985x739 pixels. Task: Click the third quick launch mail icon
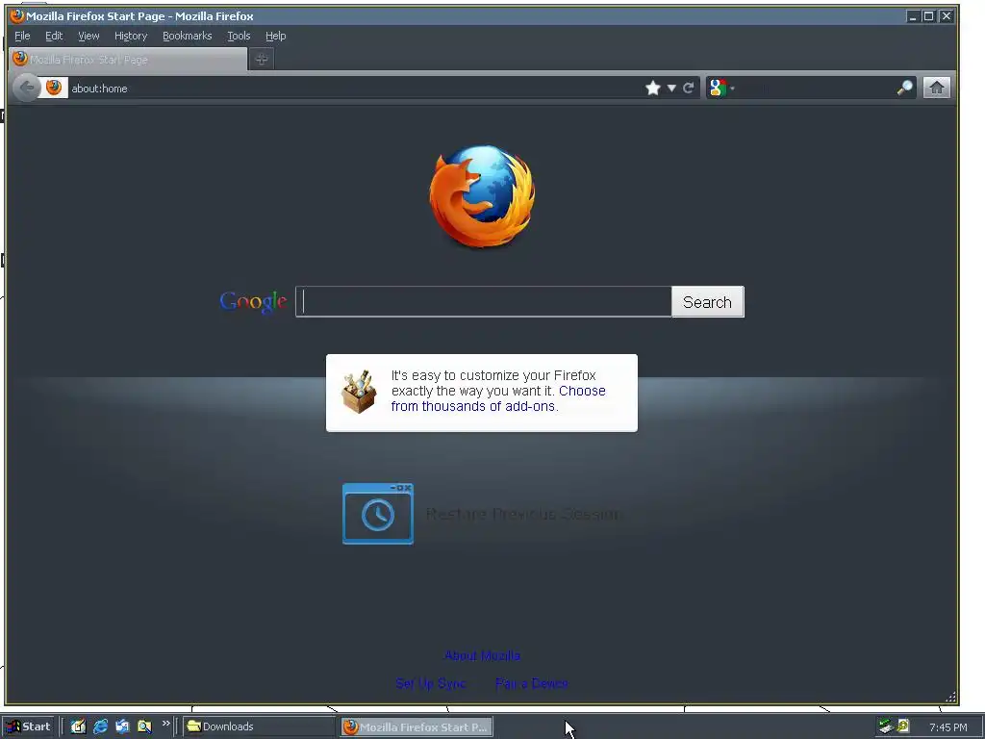tap(122, 726)
